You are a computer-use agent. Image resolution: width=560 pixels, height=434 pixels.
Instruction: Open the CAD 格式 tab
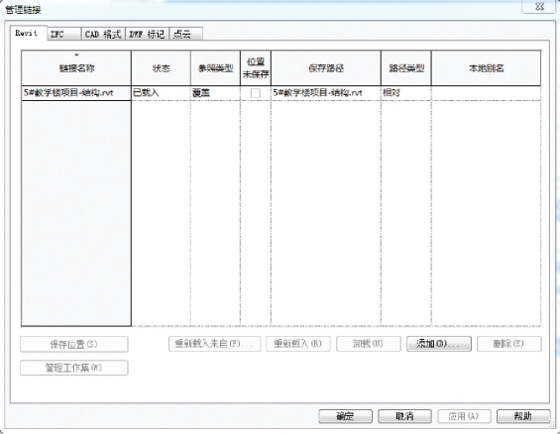[103, 35]
